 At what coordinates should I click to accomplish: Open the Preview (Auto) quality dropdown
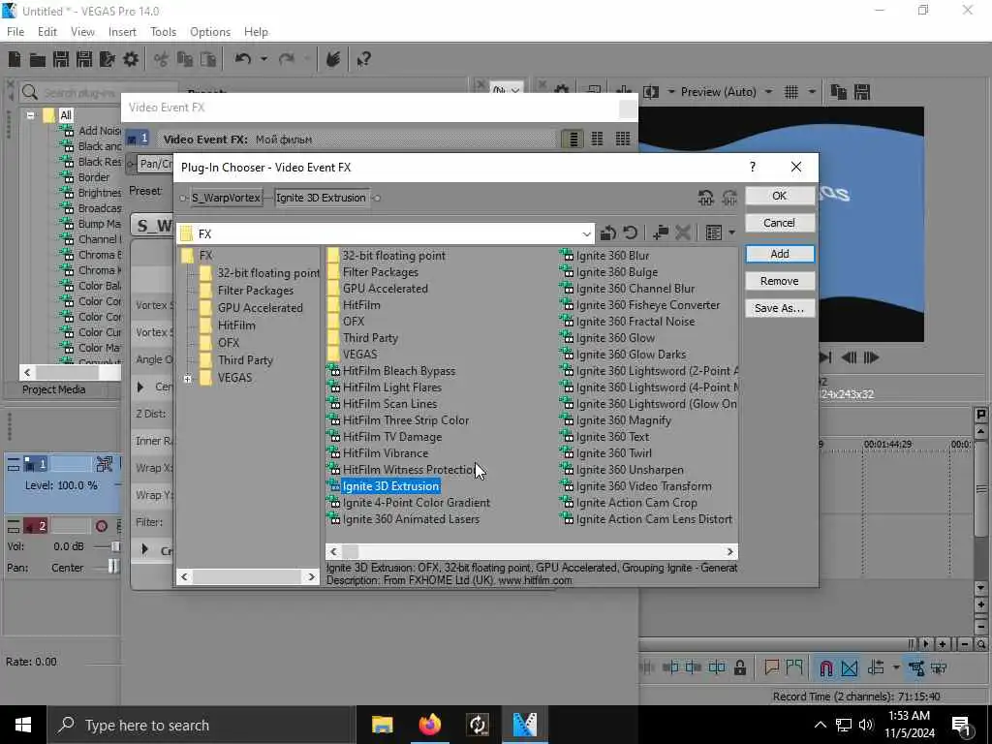coord(768,92)
